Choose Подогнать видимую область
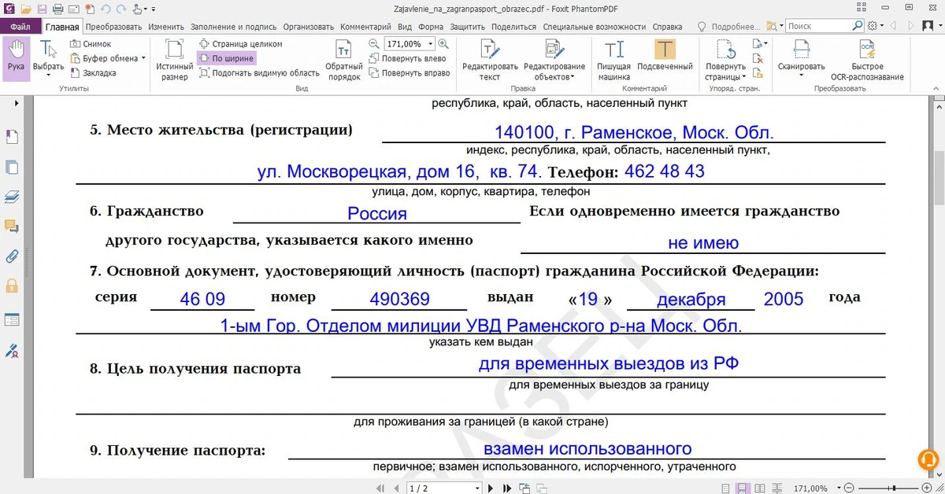The height and width of the screenshot is (494, 945). [259, 73]
